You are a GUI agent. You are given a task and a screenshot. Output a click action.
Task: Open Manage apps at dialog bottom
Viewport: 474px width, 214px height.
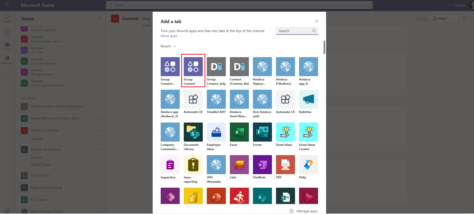[x=304, y=211]
